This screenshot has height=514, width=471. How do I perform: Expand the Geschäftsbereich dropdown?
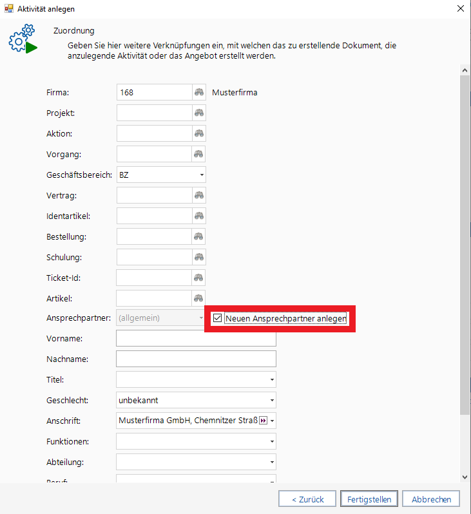click(x=201, y=175)
